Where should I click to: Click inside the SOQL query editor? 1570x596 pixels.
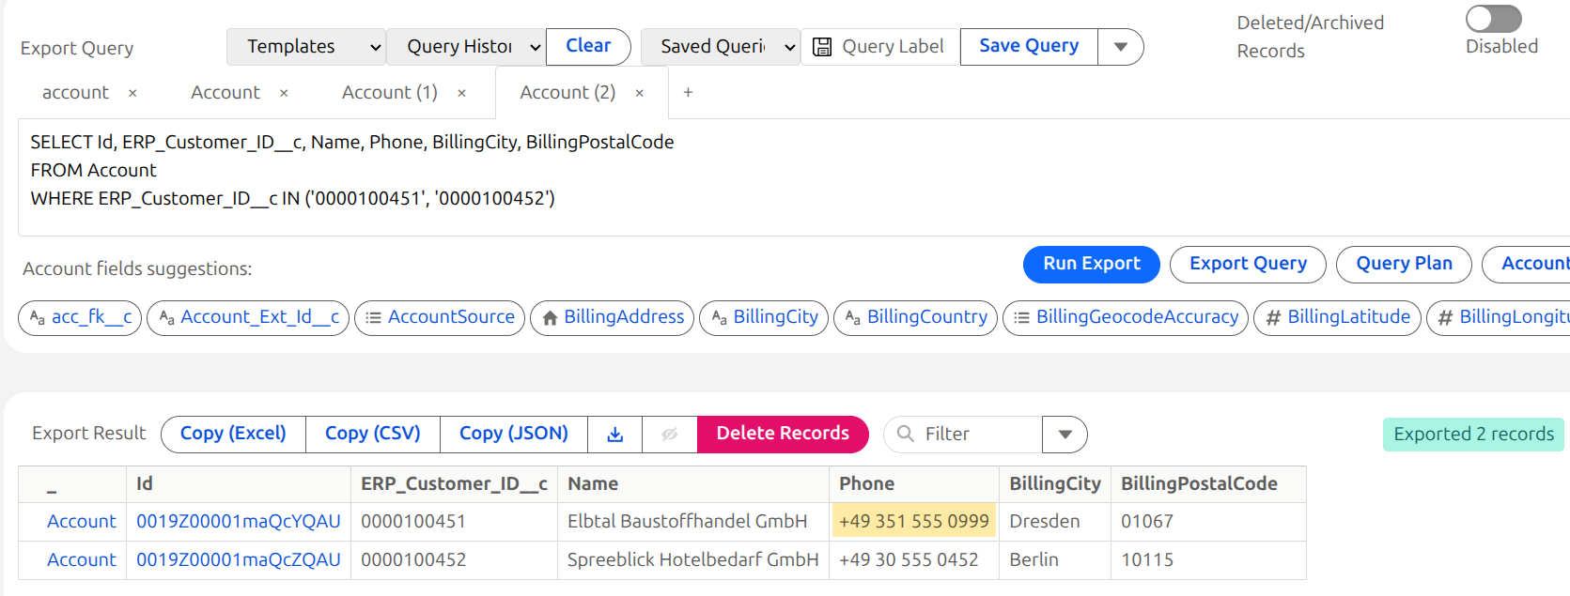point(794,177)
